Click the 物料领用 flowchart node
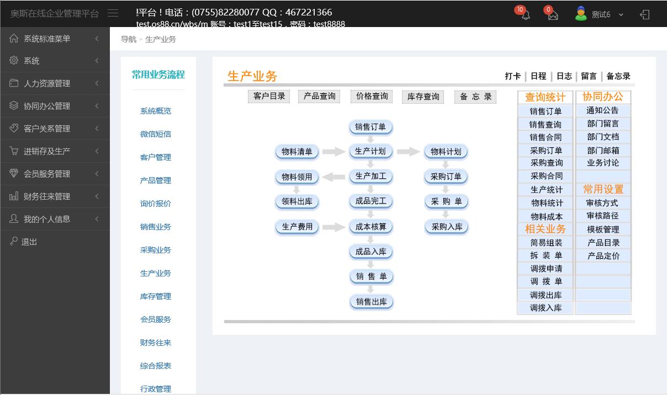Viewport: 667px width, 395px height. pos(297,177)
